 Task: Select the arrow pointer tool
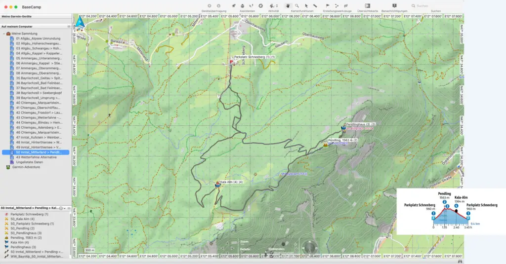[306, 6]
